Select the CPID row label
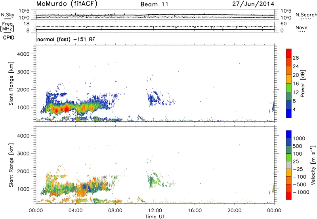 [9, 38]
